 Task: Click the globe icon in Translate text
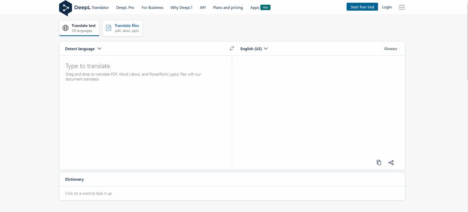point(66,28)
